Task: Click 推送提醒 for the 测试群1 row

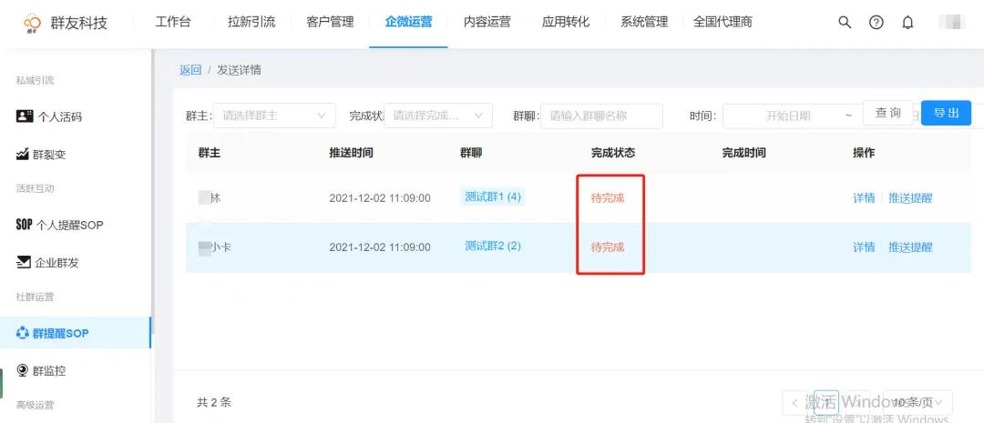Action: coord(910,198)
